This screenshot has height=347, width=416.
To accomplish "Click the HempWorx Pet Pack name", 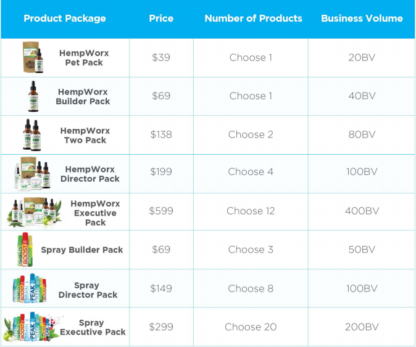I will coord(84,58).
